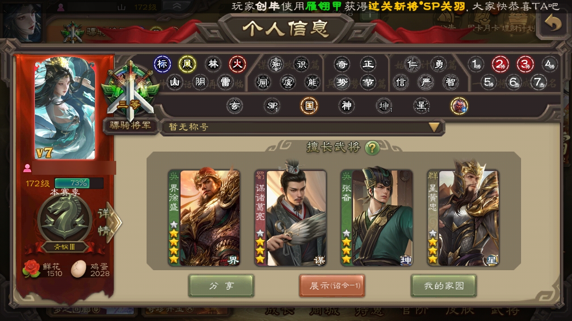Expand the 详情 arrow panel
572x321 pixels.
(x=109, y=222)
